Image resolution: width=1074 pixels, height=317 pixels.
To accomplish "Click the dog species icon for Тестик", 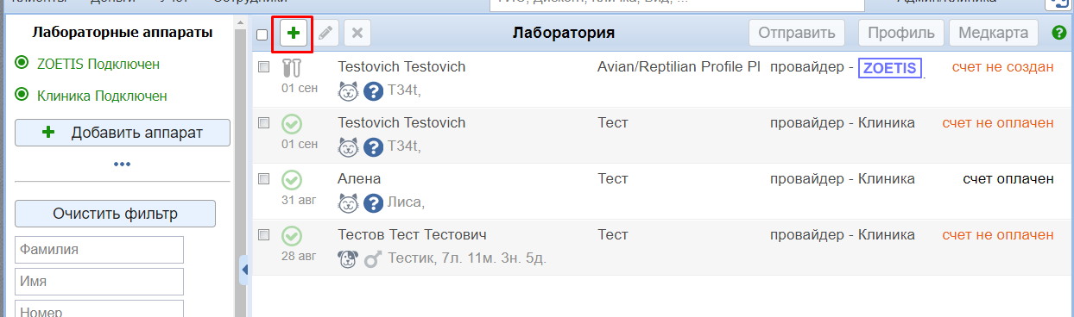I will click(348, 258).
